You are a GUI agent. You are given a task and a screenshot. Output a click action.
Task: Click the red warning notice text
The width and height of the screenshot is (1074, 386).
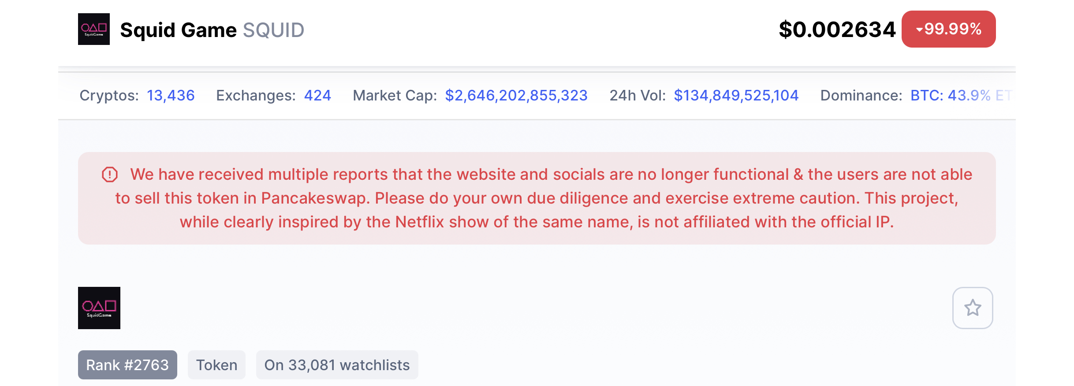(537, 198)
